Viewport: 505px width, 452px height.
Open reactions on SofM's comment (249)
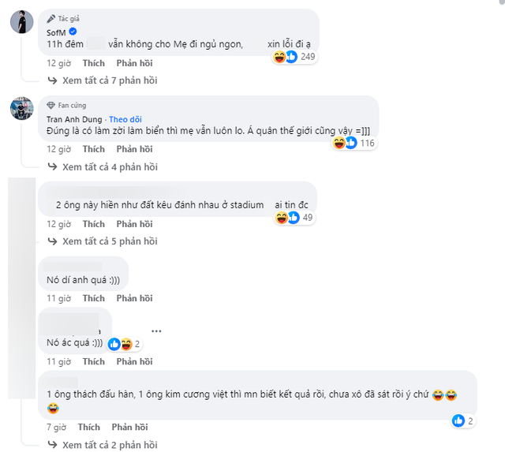[x=294, y=57]
